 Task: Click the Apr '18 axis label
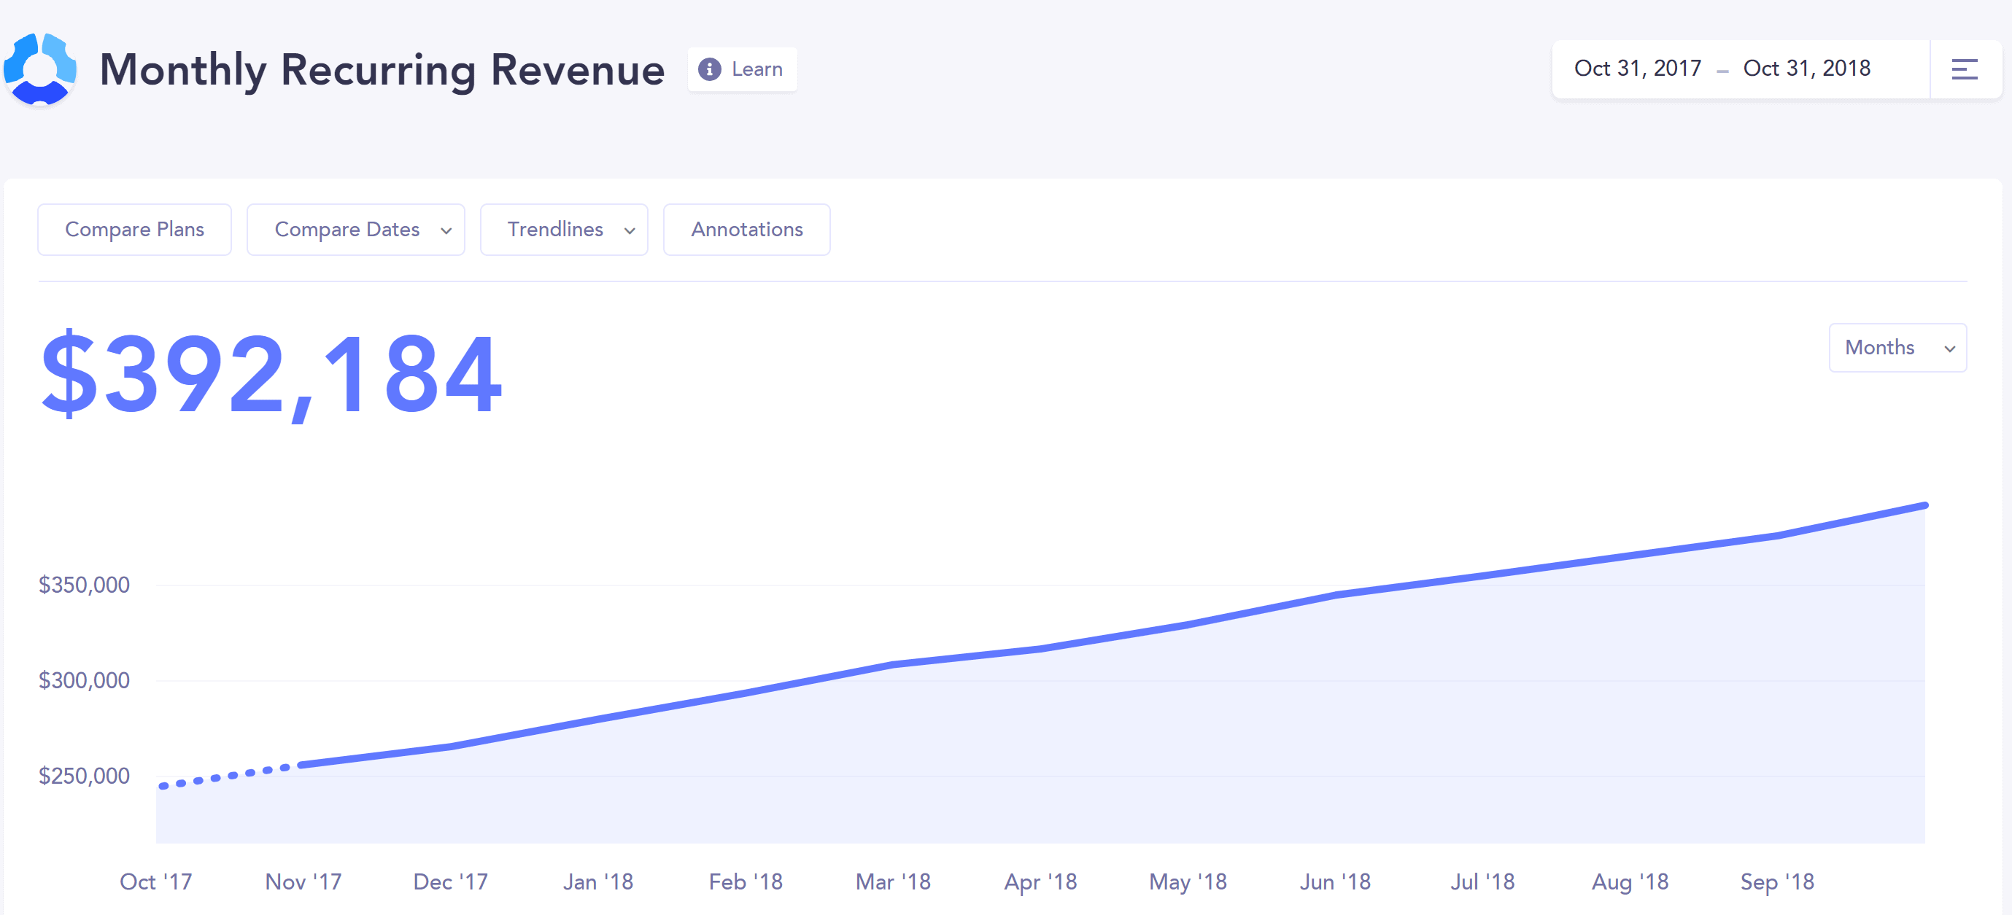tap(1040, 882)
